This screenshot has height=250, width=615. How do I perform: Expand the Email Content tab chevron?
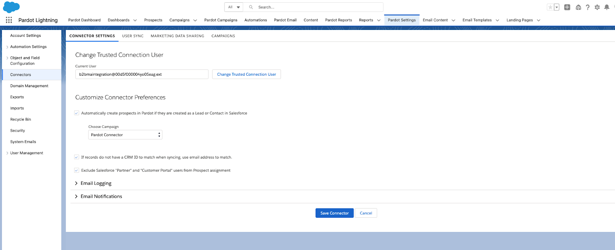(453, 20)
